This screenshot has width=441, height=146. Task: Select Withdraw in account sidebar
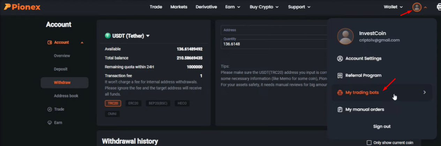[65, 83]
